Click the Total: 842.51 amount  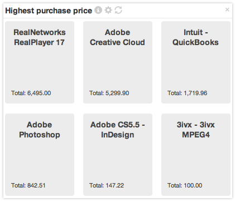[x=28, y=185]
